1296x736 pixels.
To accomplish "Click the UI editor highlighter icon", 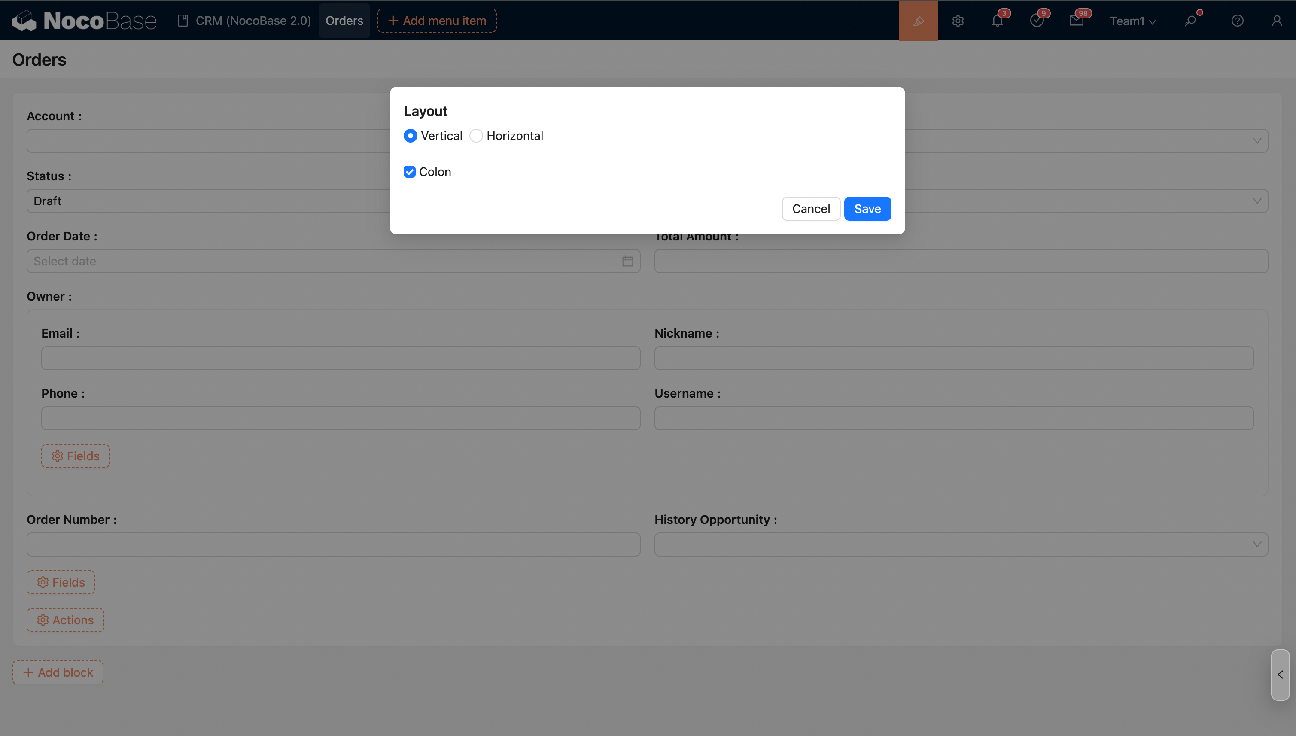I will tap(918, 21).
